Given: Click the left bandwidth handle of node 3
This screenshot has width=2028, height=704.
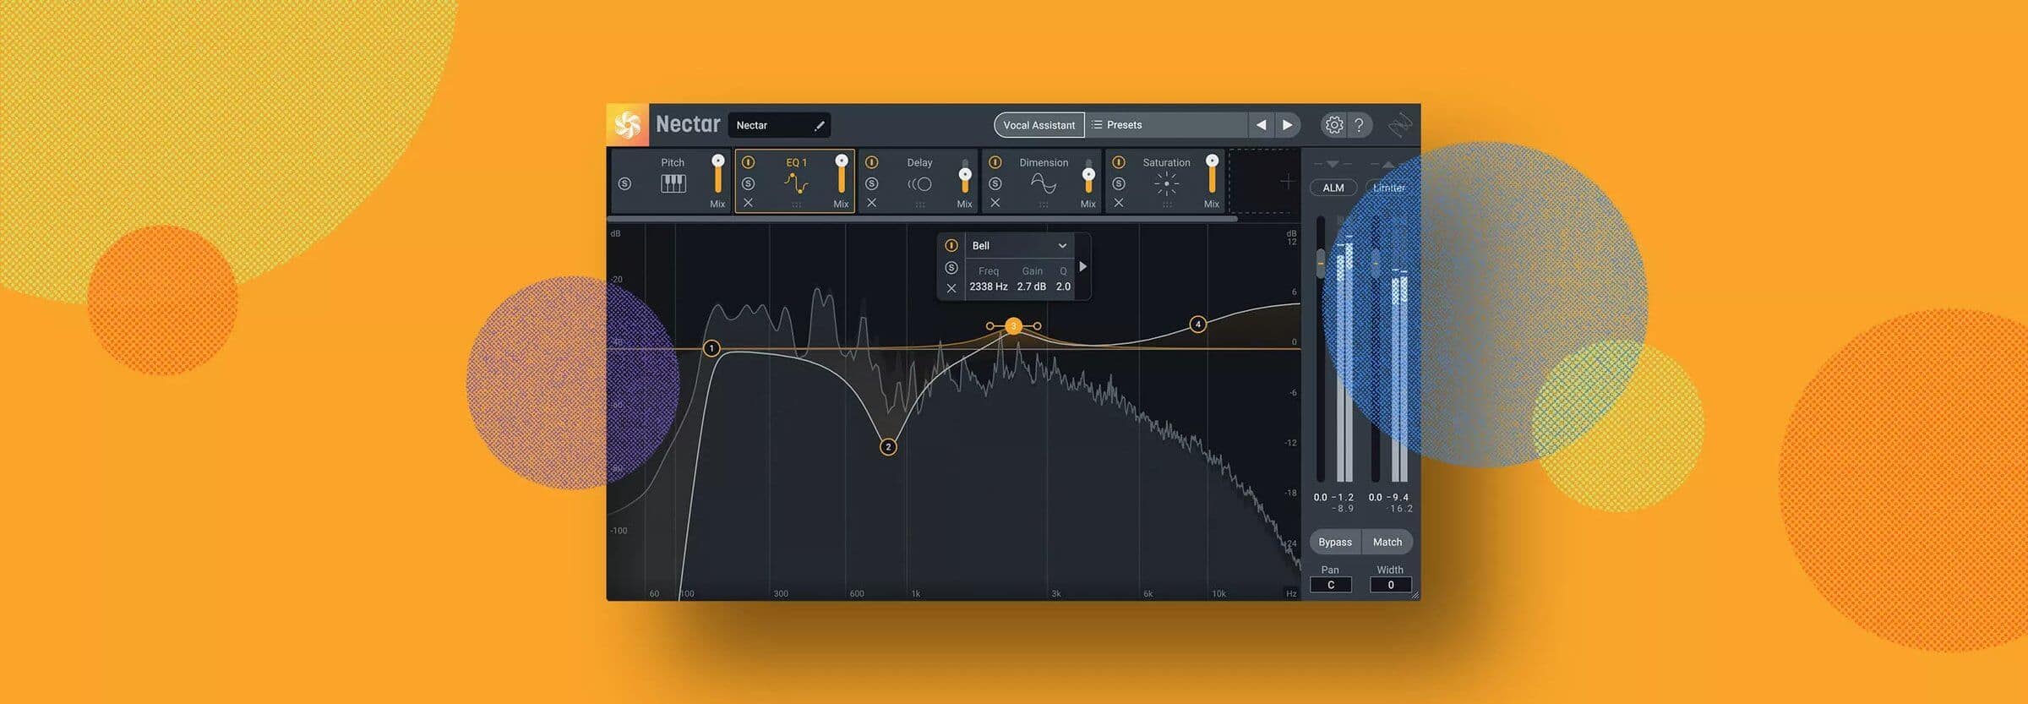Looking at the screenshot, I should pyautogui.click(x=990, y=326).
